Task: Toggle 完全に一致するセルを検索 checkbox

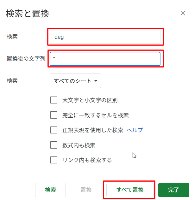Action: point(53,115)
